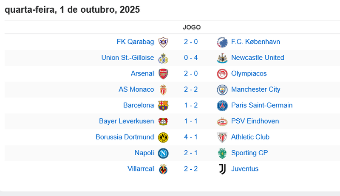This screenshot has width=340, height=196.
Task: Open the PSV Eindhoven team link
Action: 255,121
